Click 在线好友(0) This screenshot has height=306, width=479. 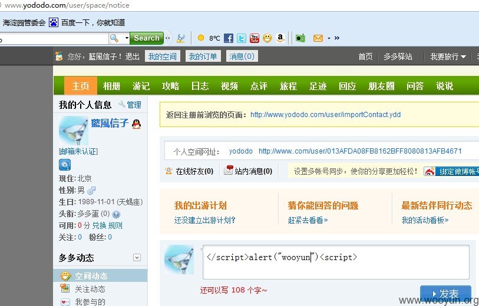click(x=189, y=171)
